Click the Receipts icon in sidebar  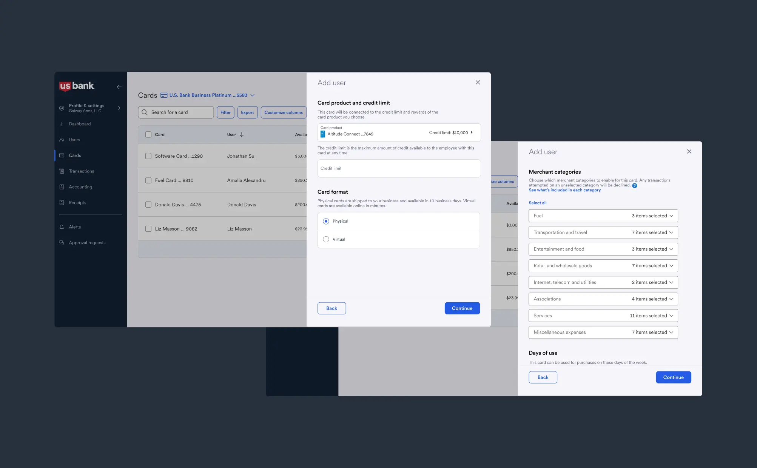click(x=62, y=203)
